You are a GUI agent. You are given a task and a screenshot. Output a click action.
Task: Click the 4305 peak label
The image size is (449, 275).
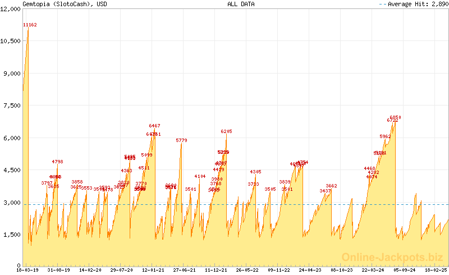click(255, 172)
